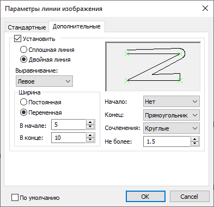Open the Начало dropdown showing Нет
The image size is (214, 207).
(x=172, y=102)
